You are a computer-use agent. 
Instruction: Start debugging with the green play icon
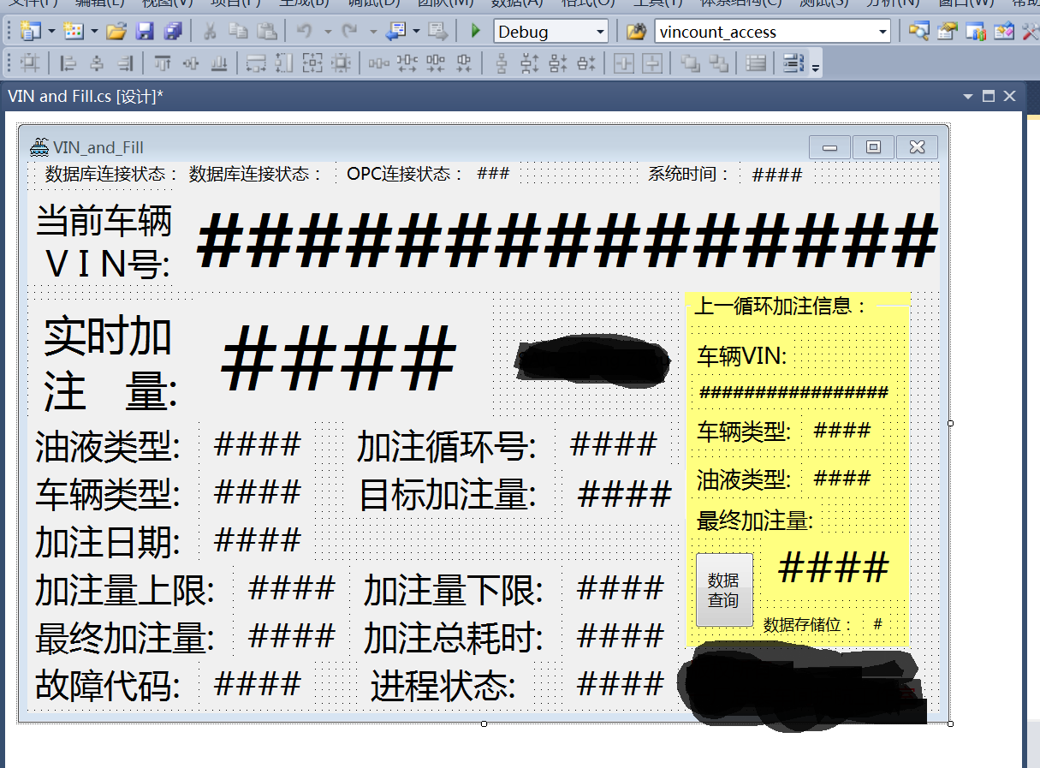pyautogui.click(x=476, y=33)
